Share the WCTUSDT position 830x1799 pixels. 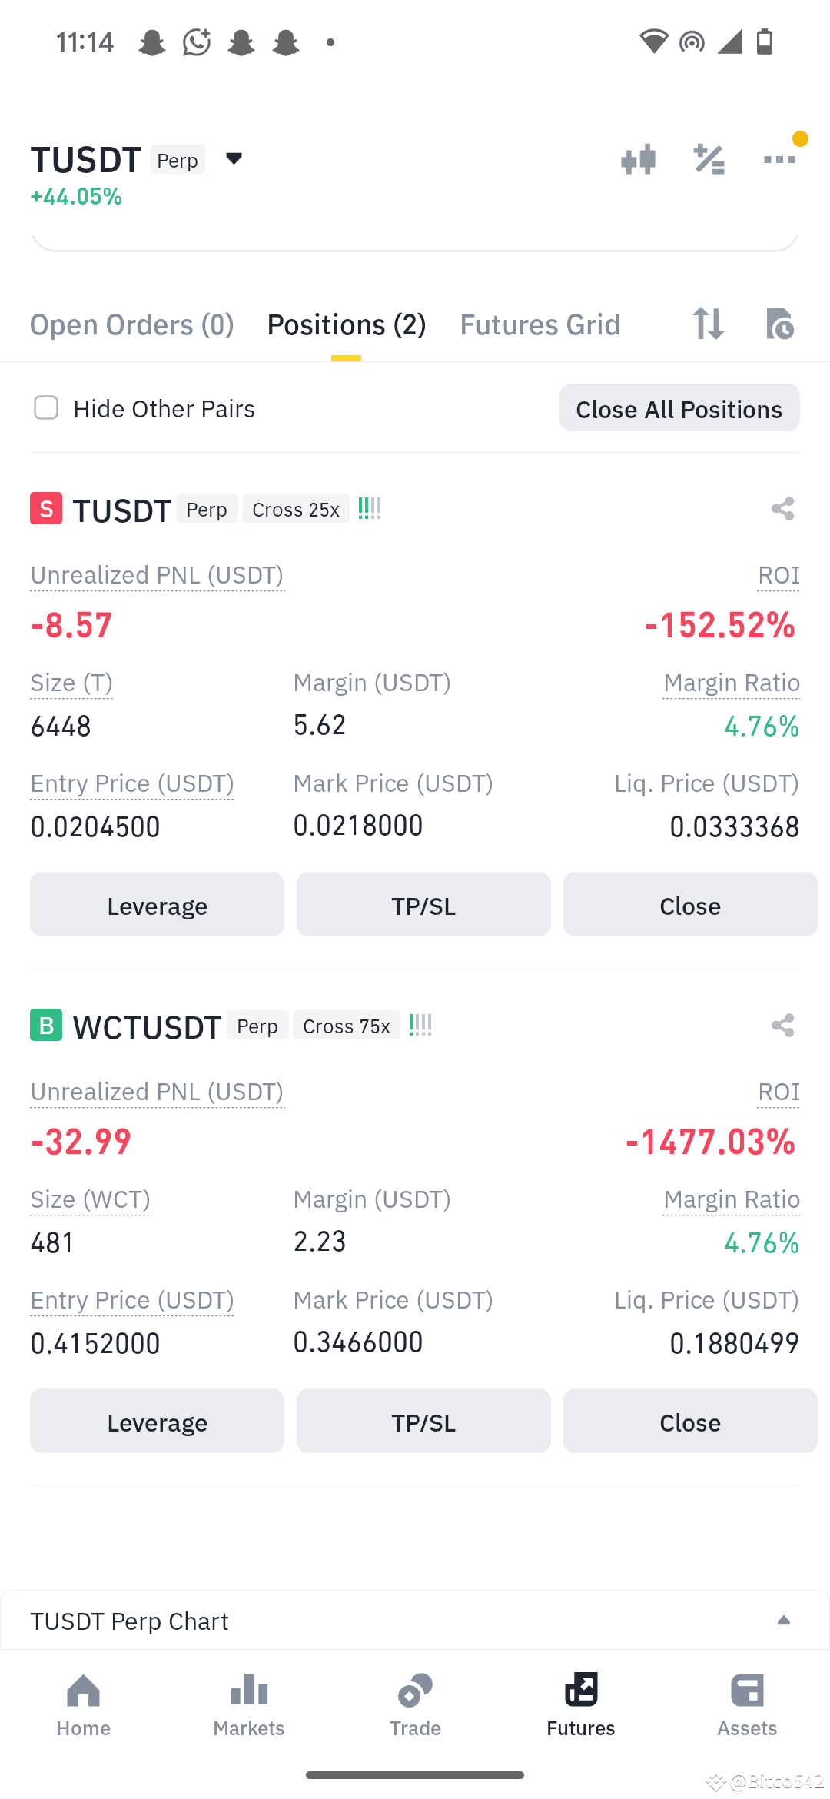tap(782, 1026)
